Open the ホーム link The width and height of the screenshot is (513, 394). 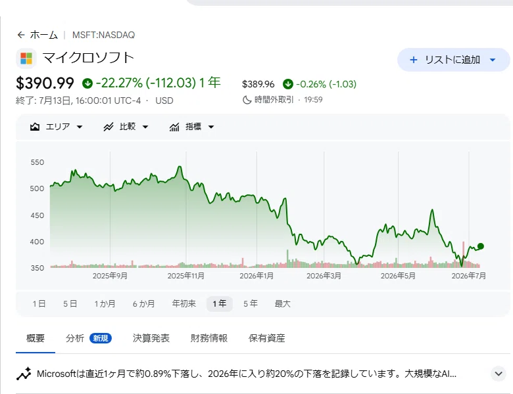pos(44,35)
